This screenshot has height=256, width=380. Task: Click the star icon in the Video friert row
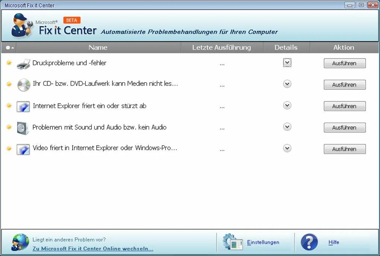click(x=9, y=148)
